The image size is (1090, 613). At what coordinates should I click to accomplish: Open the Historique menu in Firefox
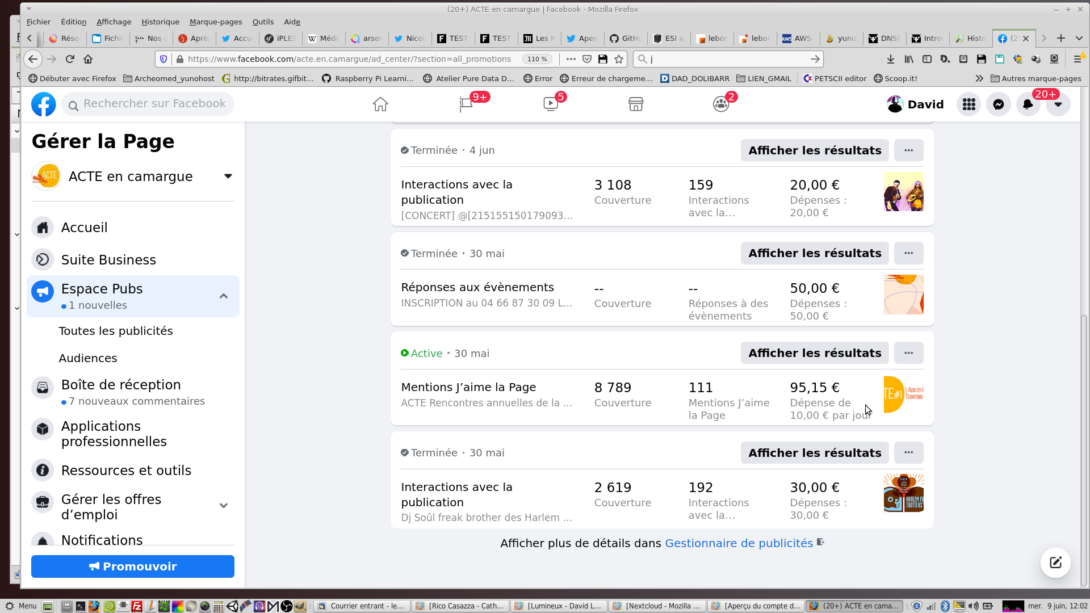160,22
